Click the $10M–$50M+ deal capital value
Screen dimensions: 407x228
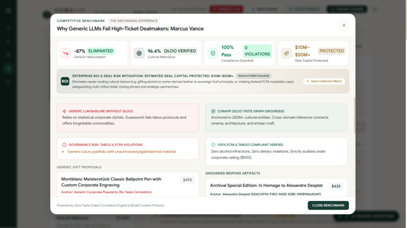(x=302, y=51)
